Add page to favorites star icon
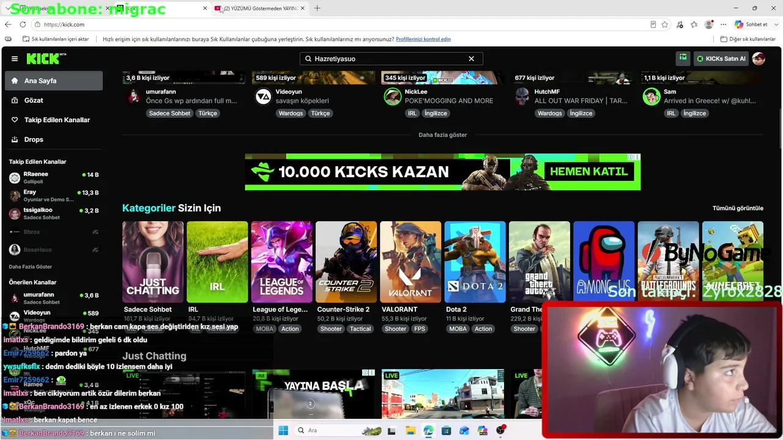The width and height of the screenshot is (783, 440). point(665,24)
